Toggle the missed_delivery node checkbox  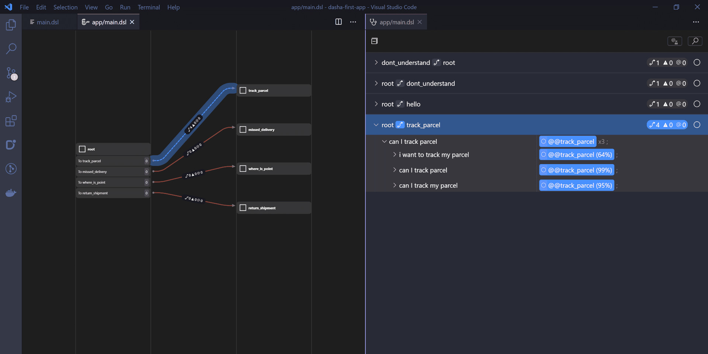243,130
